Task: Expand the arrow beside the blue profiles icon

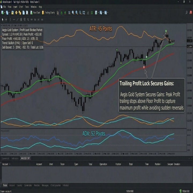Action: pyautogui.click(x=9, y=13)
